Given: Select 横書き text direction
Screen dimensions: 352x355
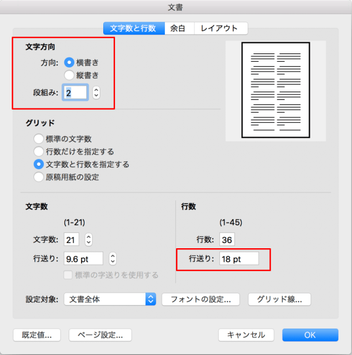Looking at the screenshot, I should (69, 62).
